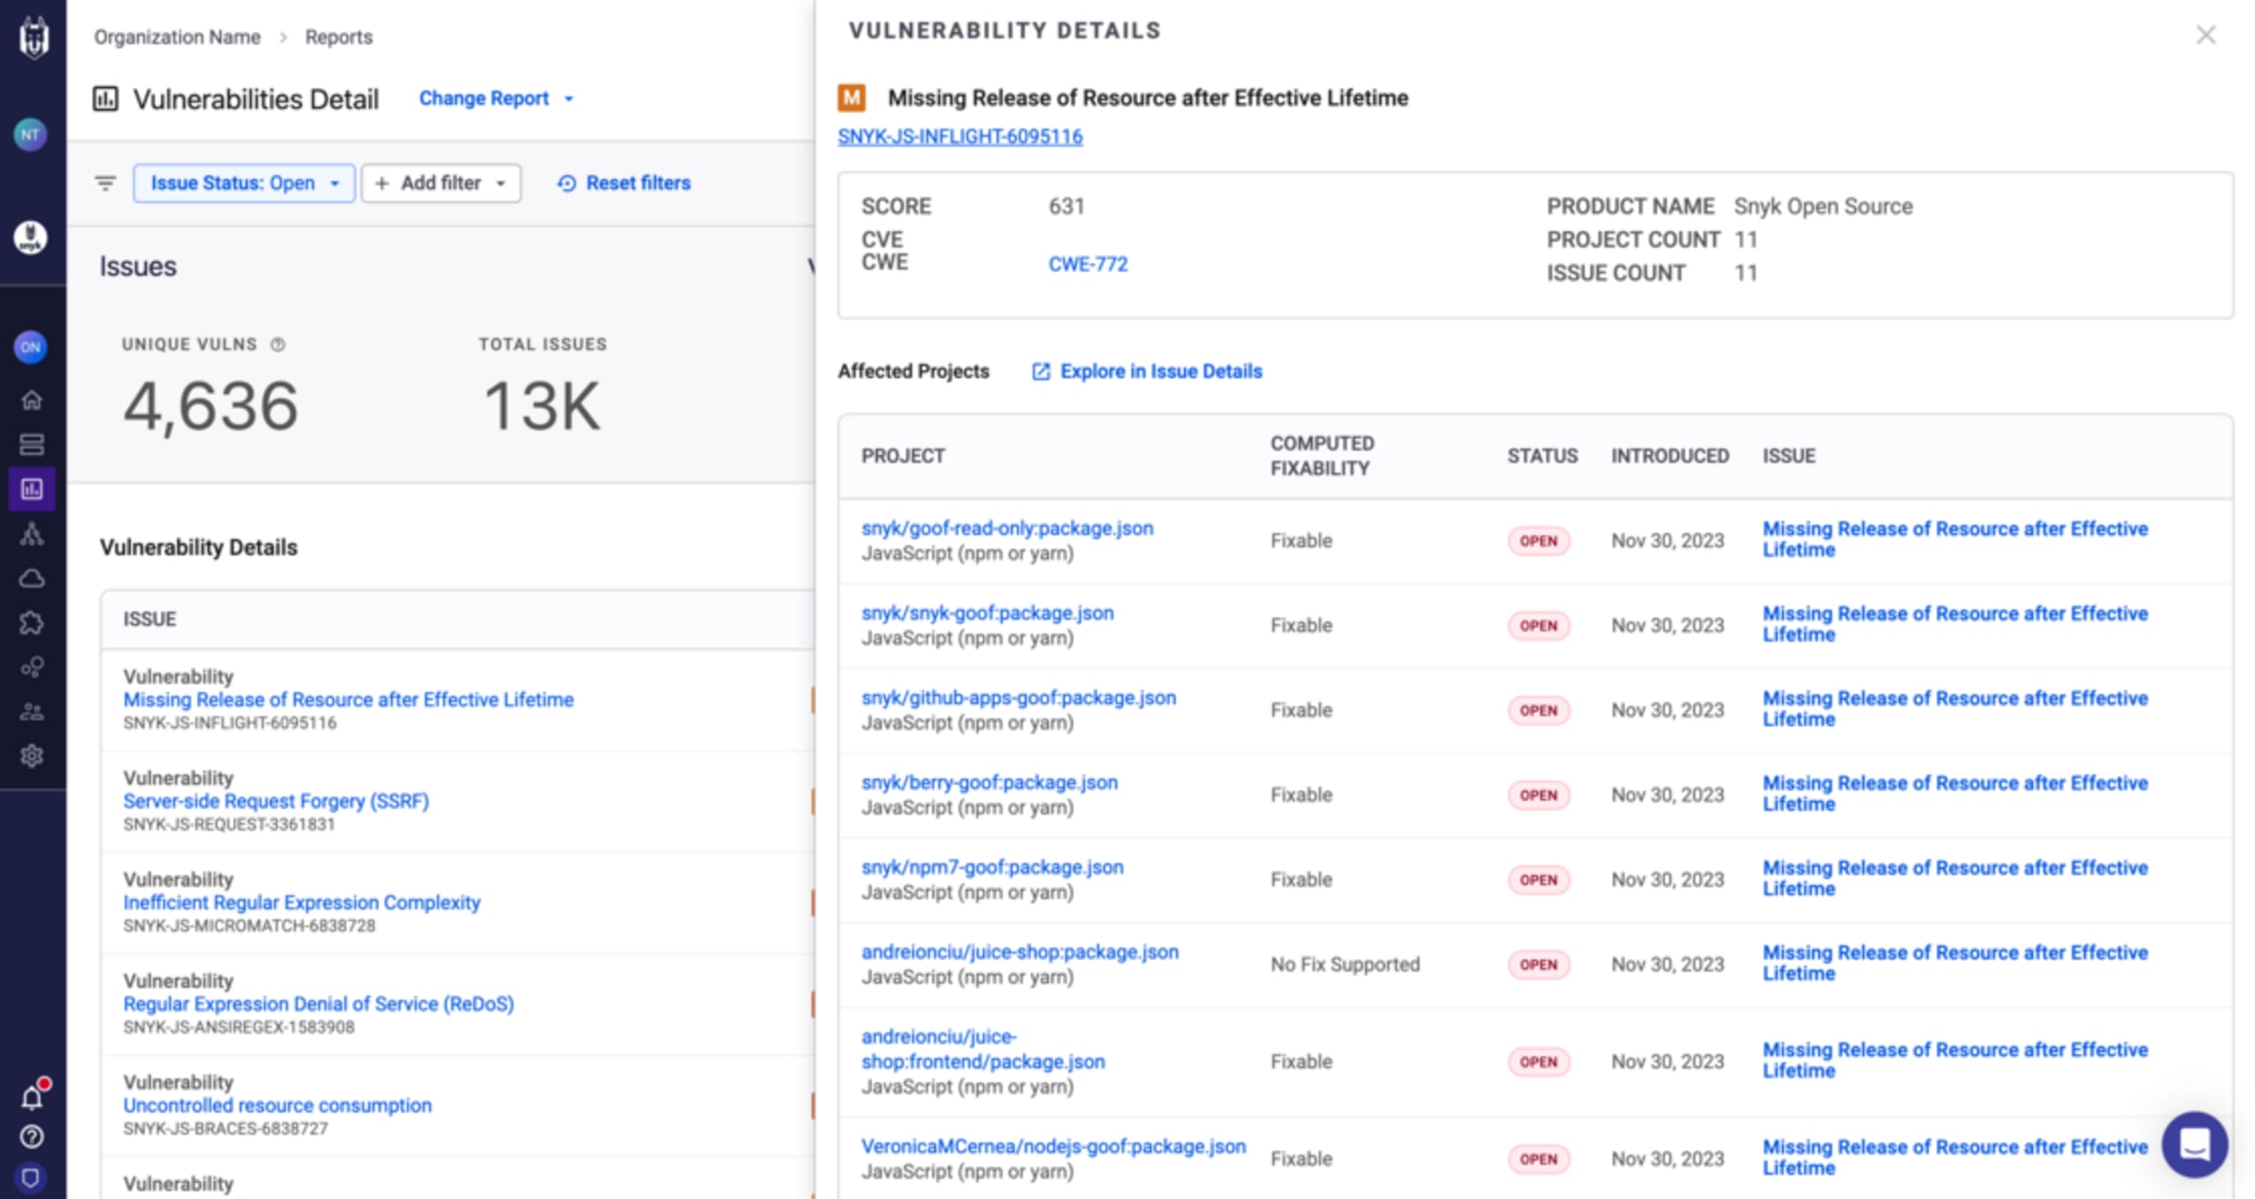Open the Projects stack icon in the sidebar
Image resolution: width=2255 pixels, height=1199 pixels.
[x=32, y=445]
